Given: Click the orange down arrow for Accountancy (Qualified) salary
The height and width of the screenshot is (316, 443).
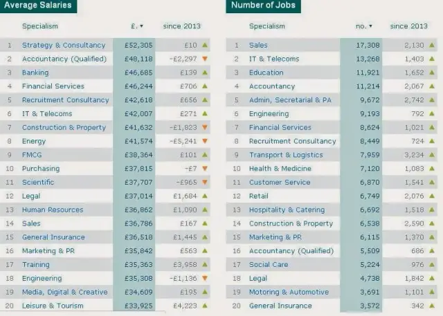Looking at the screenshot, I should coord(206,59).
